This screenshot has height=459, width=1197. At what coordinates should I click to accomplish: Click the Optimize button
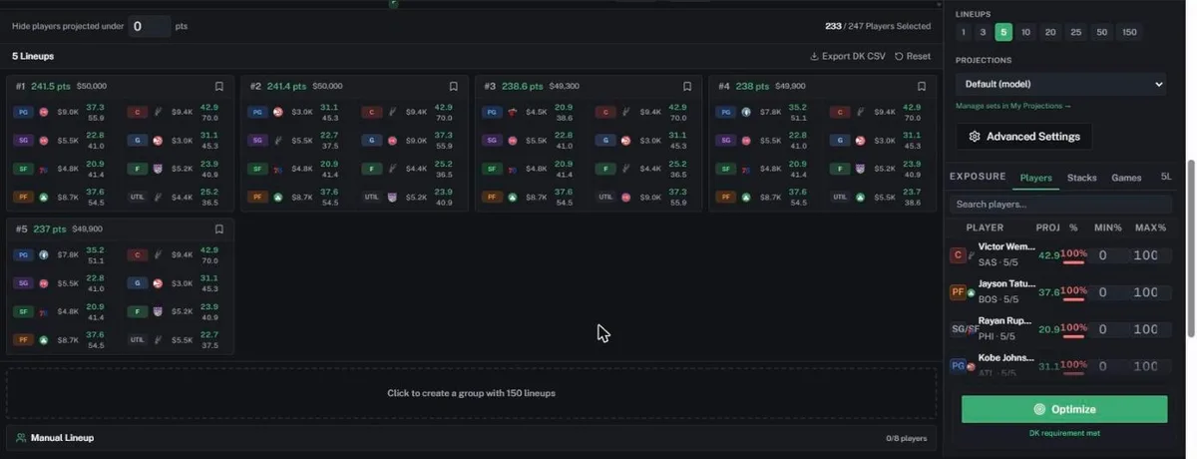1064,409
